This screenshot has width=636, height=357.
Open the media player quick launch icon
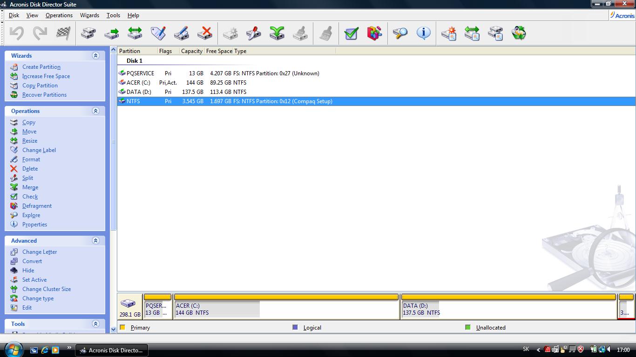(x=55, y=350)
